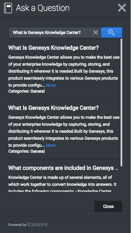Clear the search query text
Image resolution: width=131 pixels, height=233 pixels.
pos(95,32)
